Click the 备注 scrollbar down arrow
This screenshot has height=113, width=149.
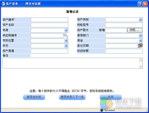click(x=141, y=67)
